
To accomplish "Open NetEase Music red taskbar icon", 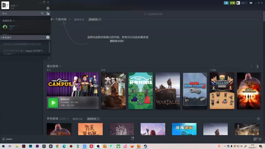I will [91, 146].
